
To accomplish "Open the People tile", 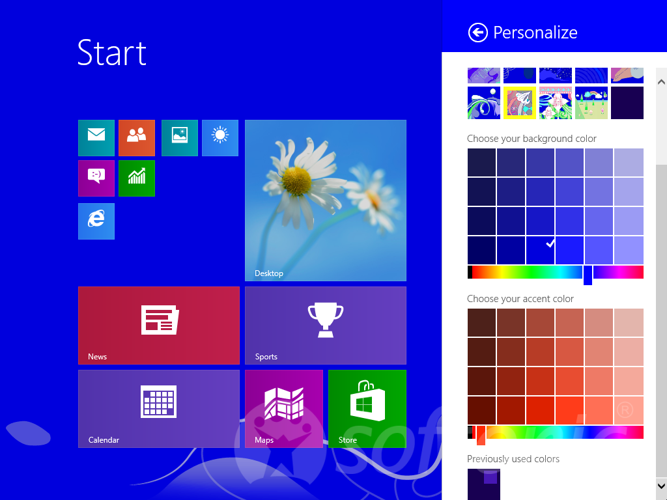I will pyautogui.click(x=137, y=137).
